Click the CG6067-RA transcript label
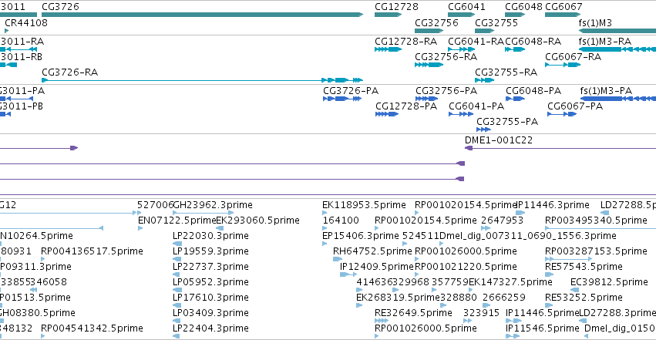 (x=573, y=56)
